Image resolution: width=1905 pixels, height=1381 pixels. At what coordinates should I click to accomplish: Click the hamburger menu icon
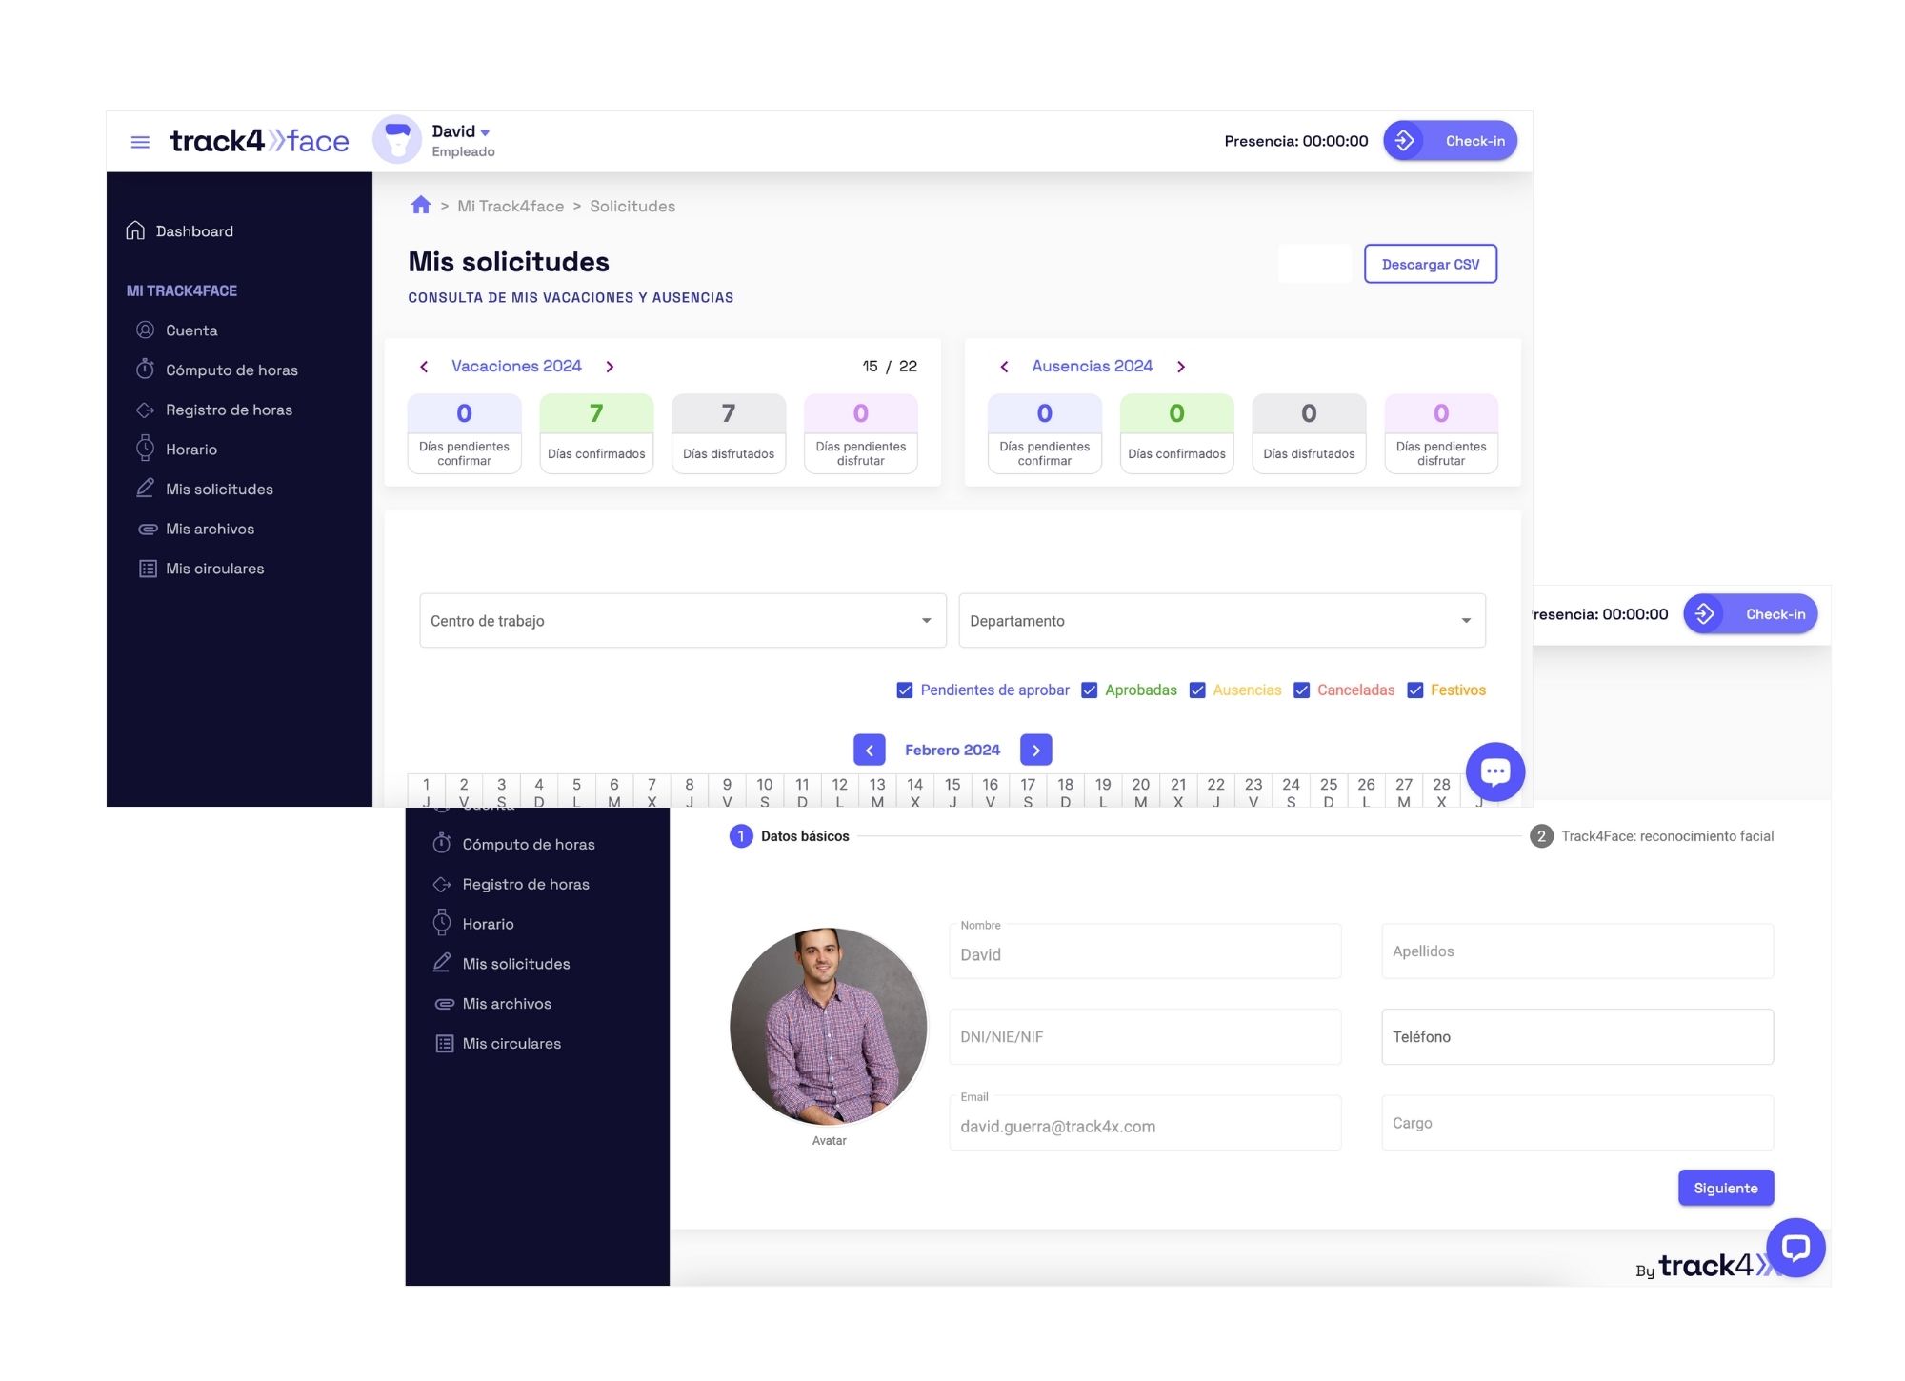point(140,142)
